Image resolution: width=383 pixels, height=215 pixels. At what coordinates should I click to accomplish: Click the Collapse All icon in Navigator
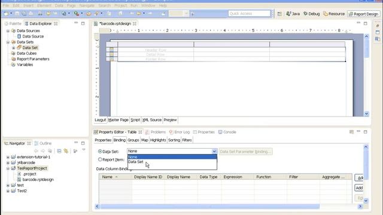pos(59,151)
